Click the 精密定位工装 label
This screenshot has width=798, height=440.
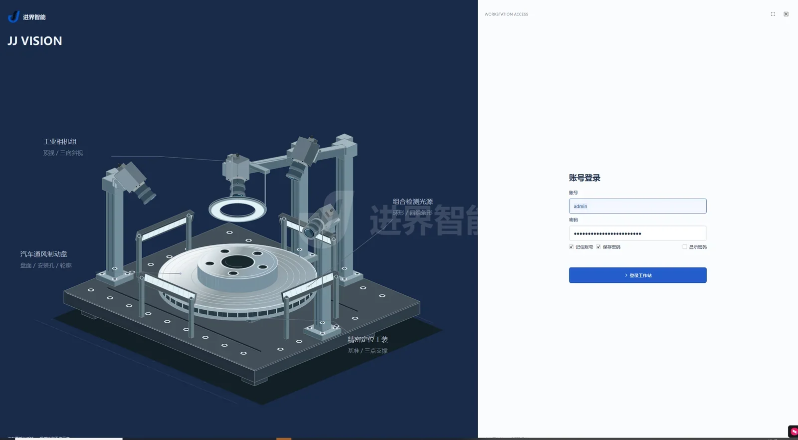[368, 339]
